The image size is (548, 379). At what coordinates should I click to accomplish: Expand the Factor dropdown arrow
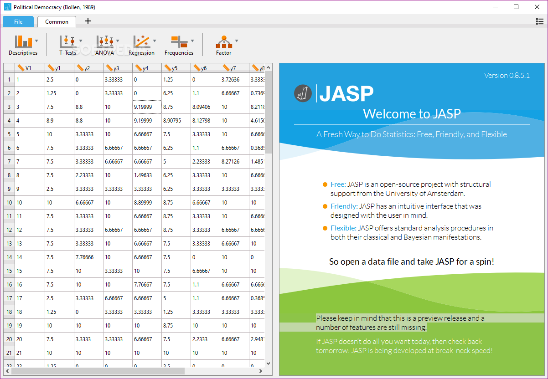pos(236,41)
